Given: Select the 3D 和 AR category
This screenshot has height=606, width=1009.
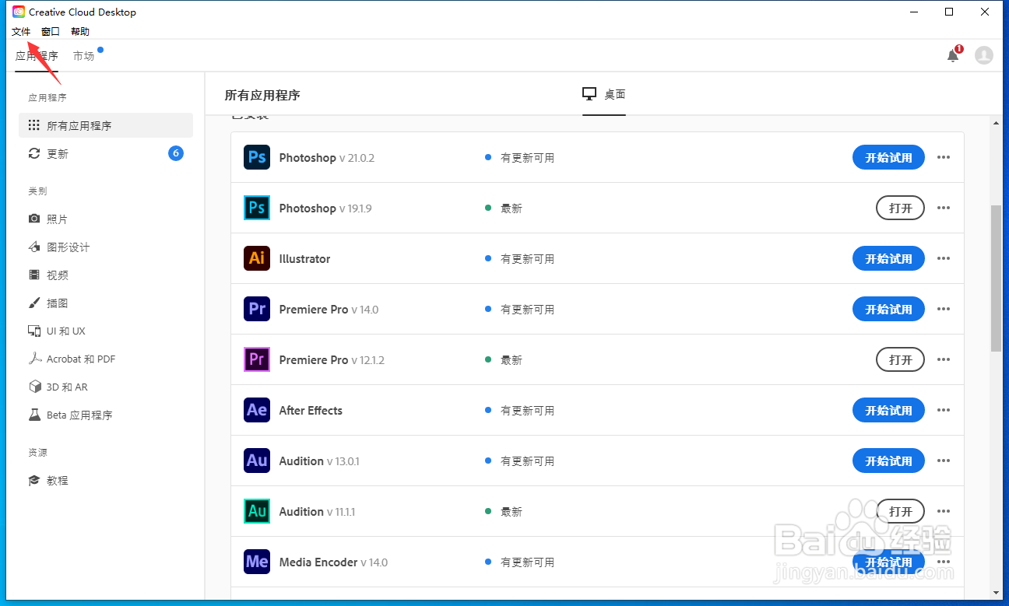Looking at the screenshot, I should point(106,387).
